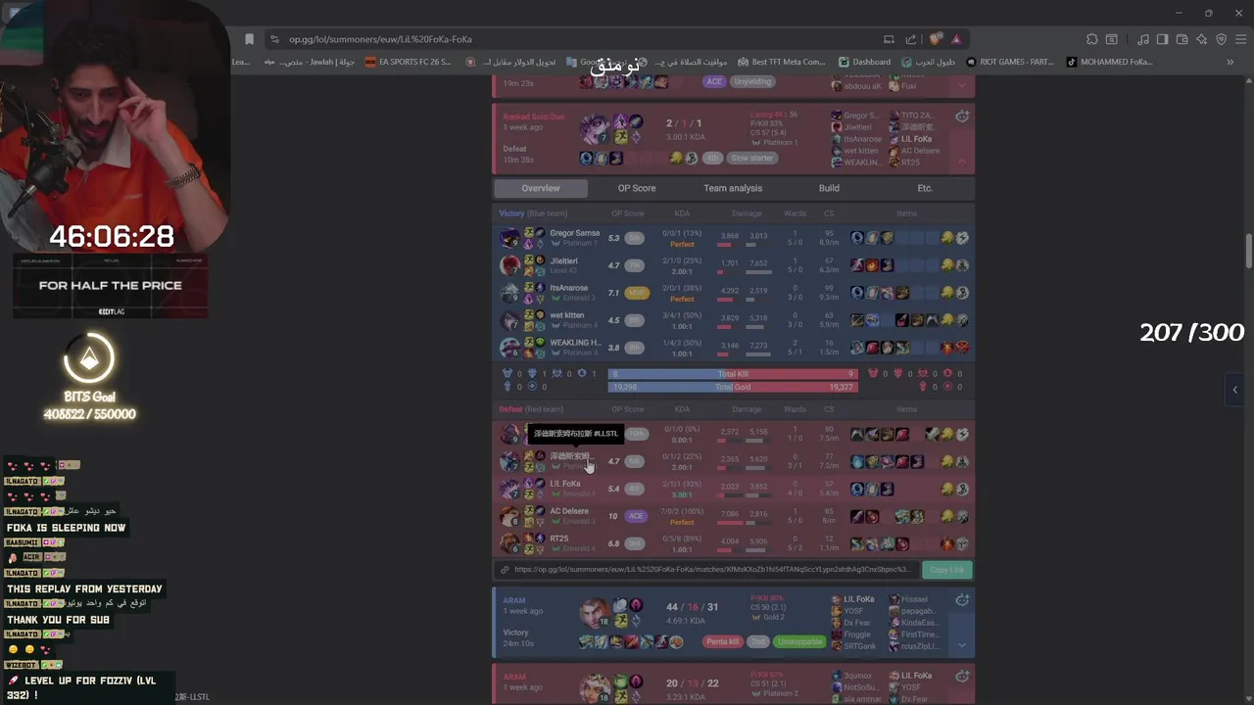Click the share icon in the address bar
The image size is (1254, 705).
point(911,39)
